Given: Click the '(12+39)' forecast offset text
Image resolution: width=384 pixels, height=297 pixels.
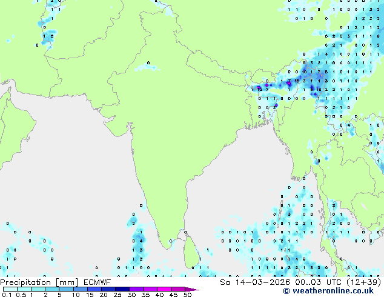Looking at the screenshot, I should 365,282.
